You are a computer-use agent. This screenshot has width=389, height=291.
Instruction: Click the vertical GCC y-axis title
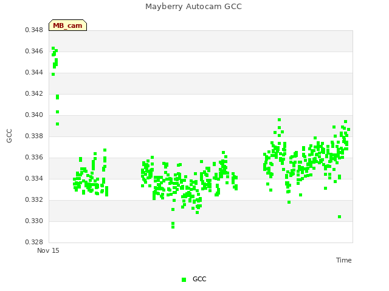9,136
